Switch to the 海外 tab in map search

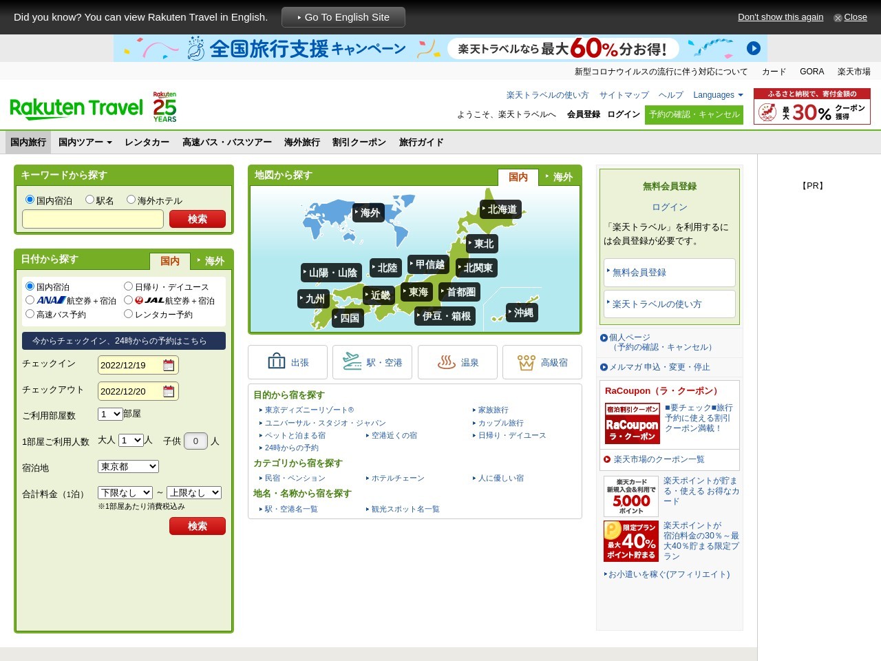(x=559, y=177)
